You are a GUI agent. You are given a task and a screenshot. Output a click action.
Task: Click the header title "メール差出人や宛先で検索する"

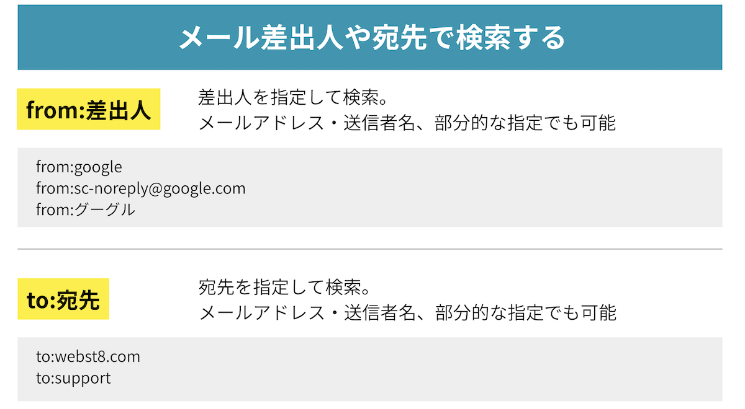pos(371,38)
